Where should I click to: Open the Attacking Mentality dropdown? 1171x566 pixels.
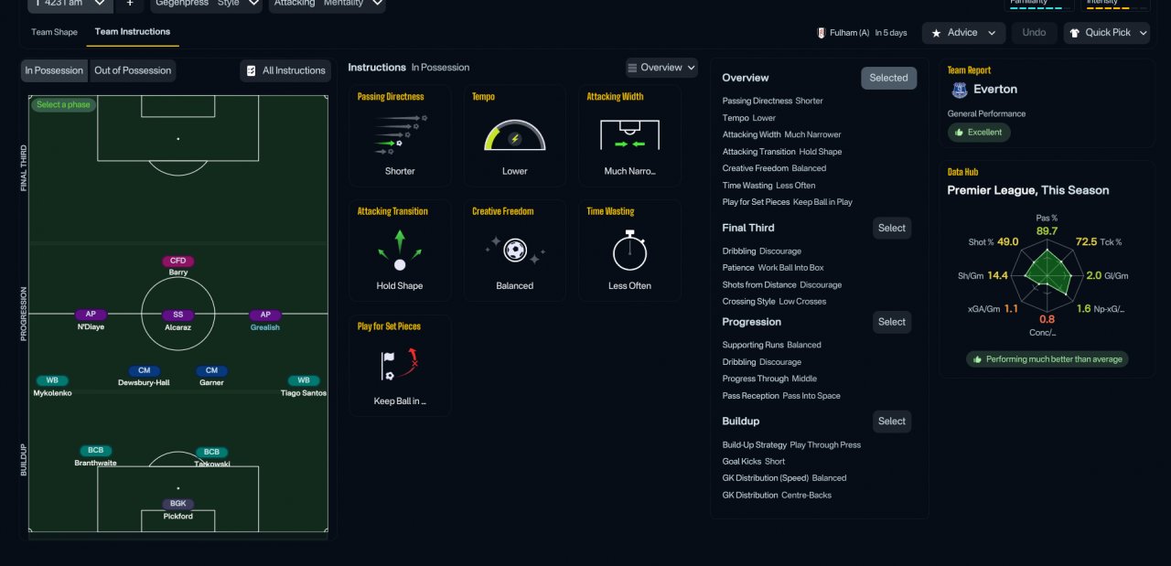pos(327,4)
